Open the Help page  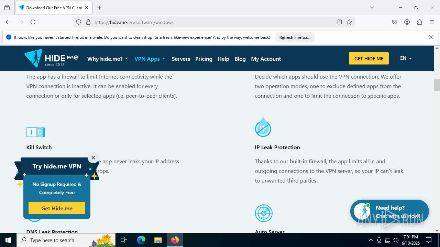[223, 59]
